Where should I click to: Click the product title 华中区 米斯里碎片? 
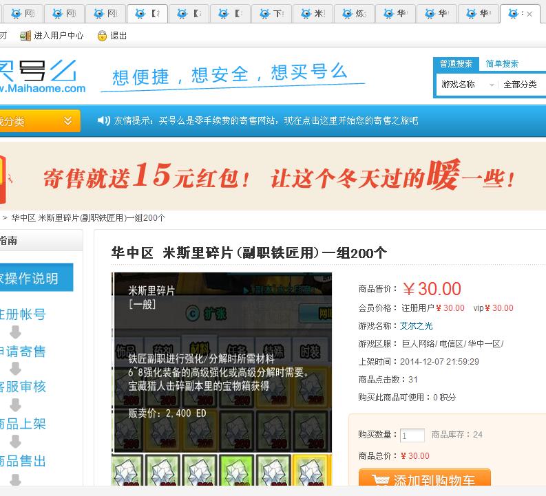pyautogui.click(x=249, y=253)
